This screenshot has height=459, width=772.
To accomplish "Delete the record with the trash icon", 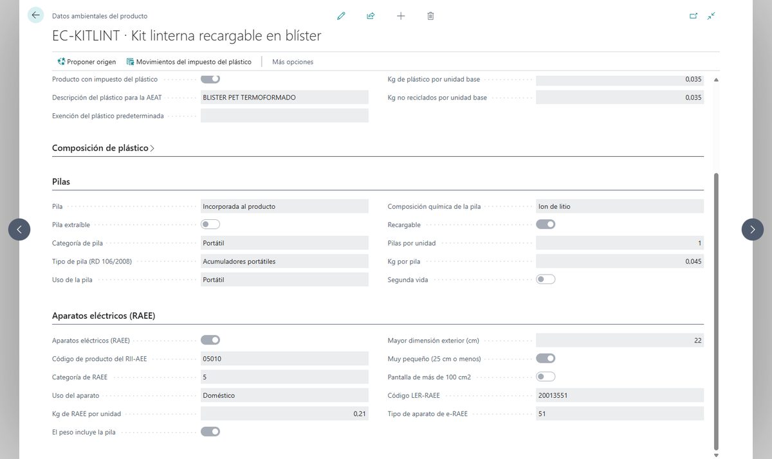I will (x=430, y=16).
